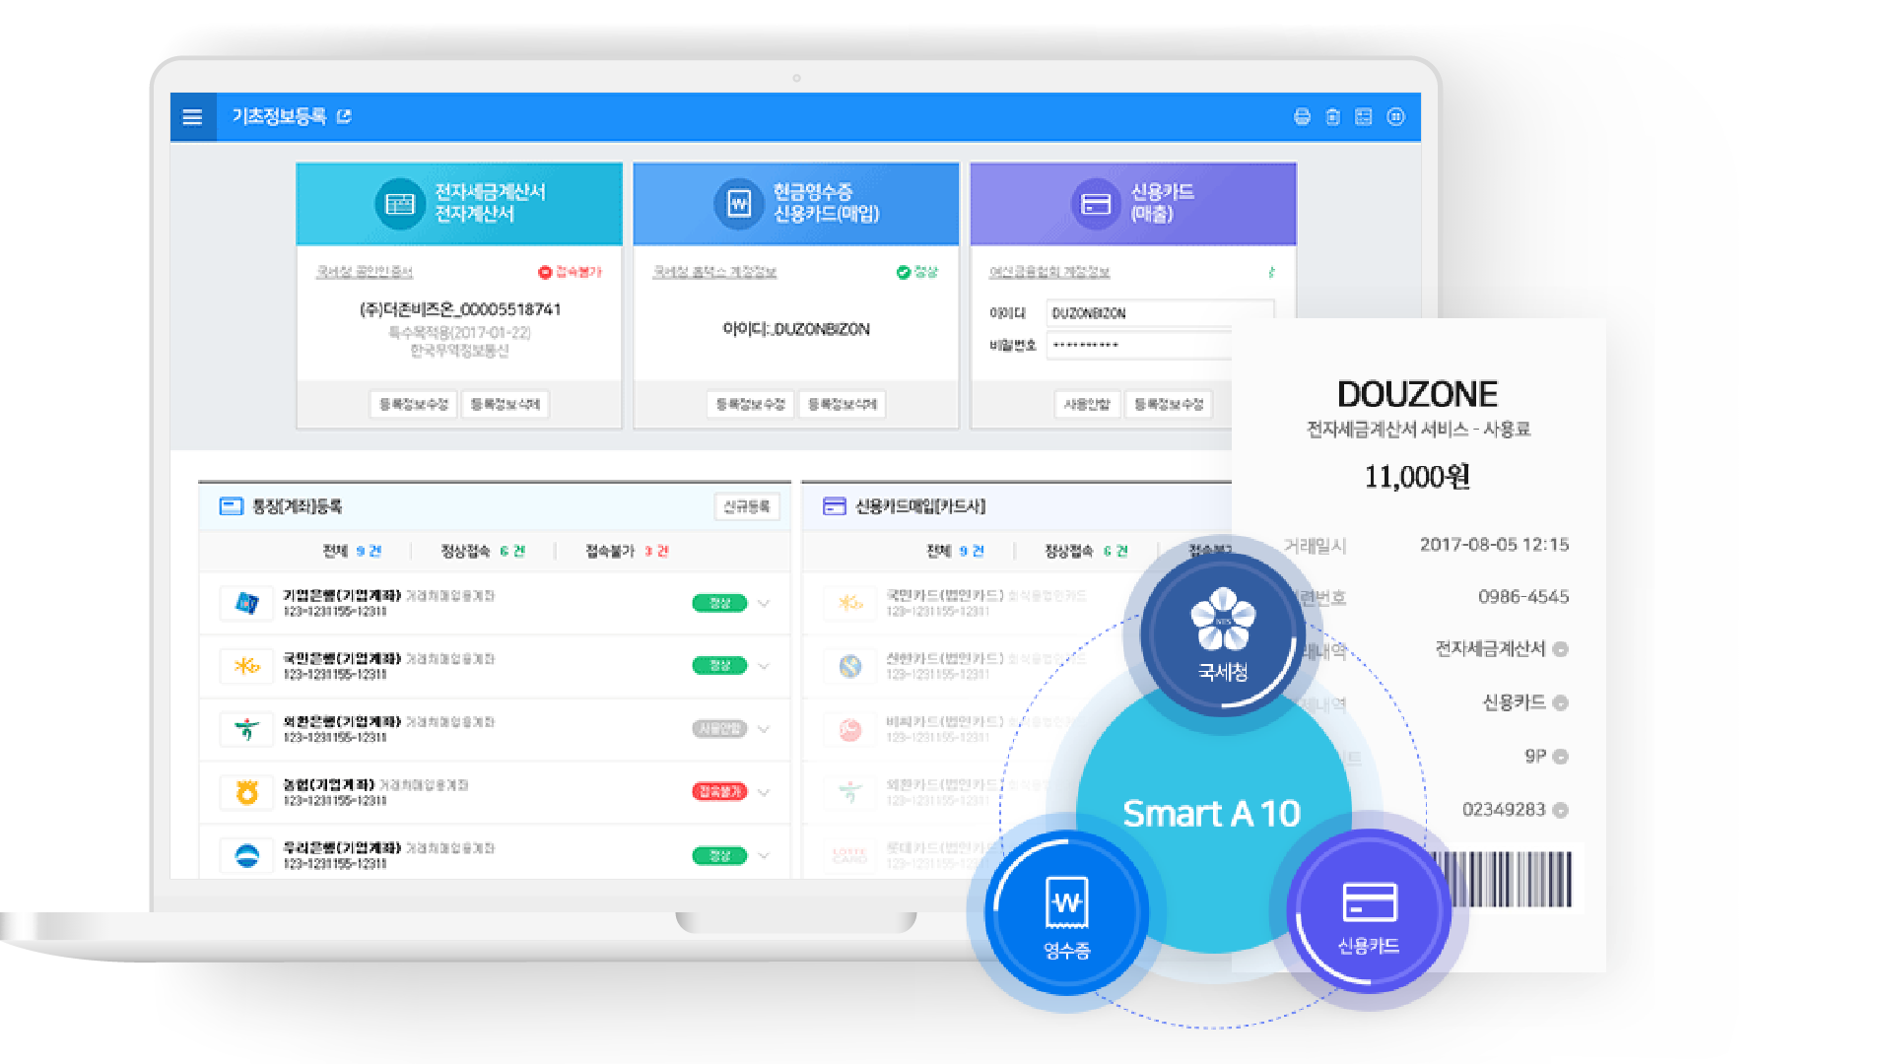Click the 농협 bank logo

click(247, 792)
